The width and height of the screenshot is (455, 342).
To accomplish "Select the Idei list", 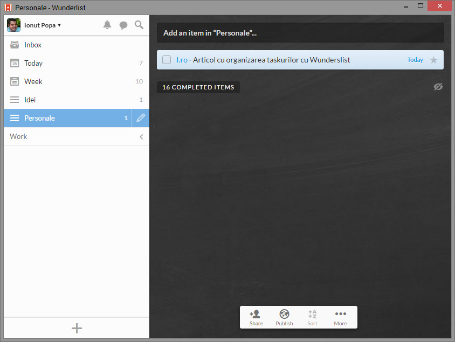I will coord(77,100).
